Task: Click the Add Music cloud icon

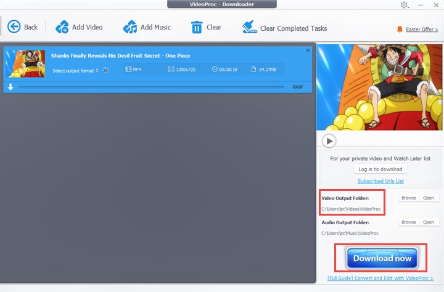Action: (x=130, y=27)
